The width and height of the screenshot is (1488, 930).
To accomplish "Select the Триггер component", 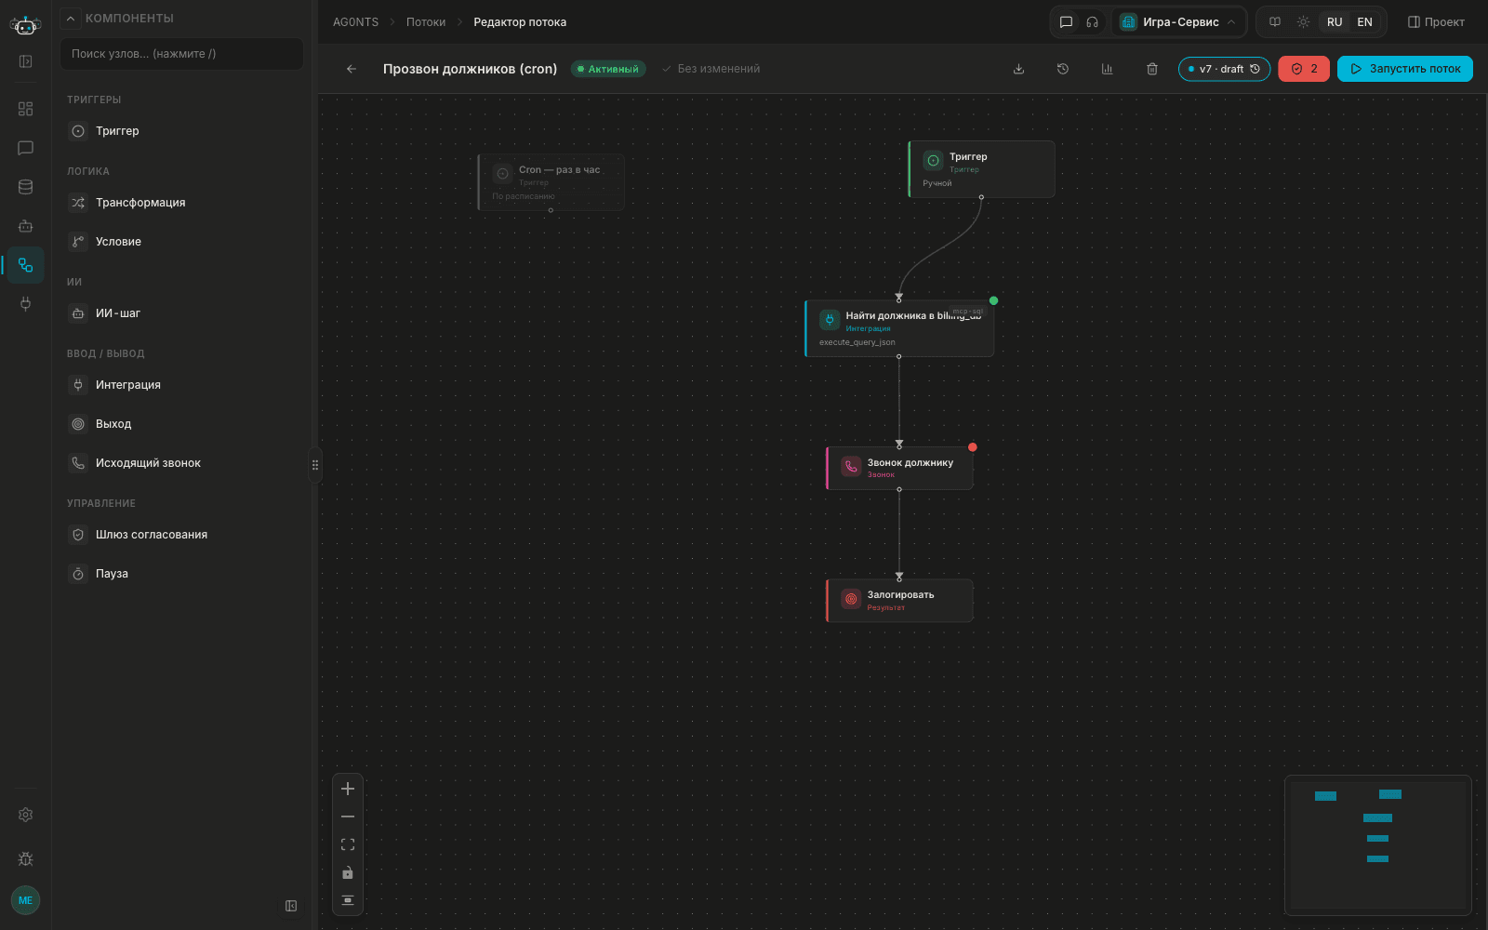I will (181, 131).
